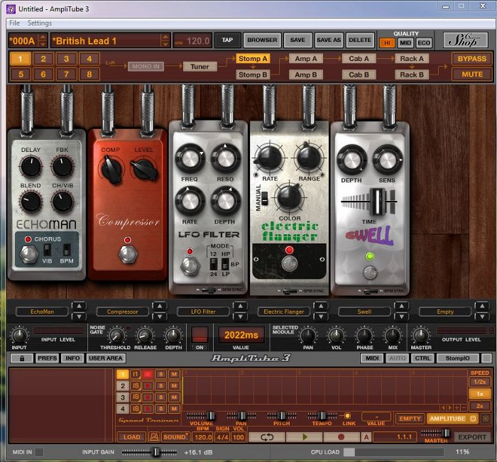
Task: Click the Electric Flanger COLOR knob
Action: 290,197
